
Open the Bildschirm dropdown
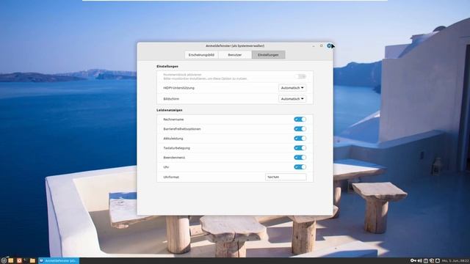click(x=292, y=98)
